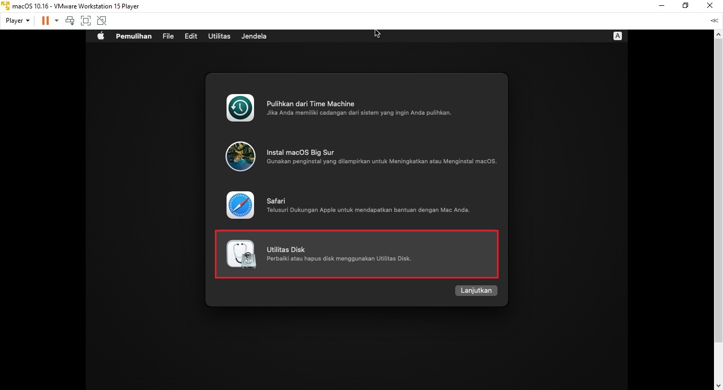The image size is (723, 390).
Task: Click the Time Machine backup description text
Action: tap(359, 113)
